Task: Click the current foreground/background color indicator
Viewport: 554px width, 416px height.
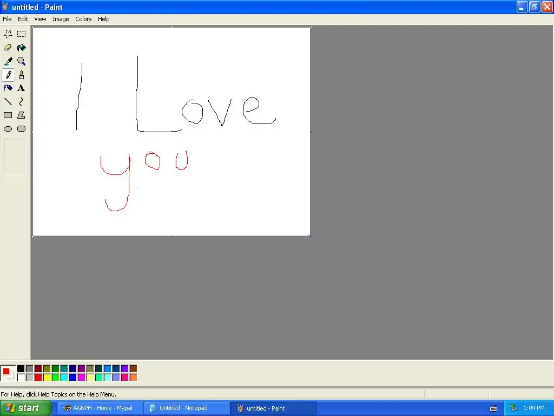Action: coord(8,373)
